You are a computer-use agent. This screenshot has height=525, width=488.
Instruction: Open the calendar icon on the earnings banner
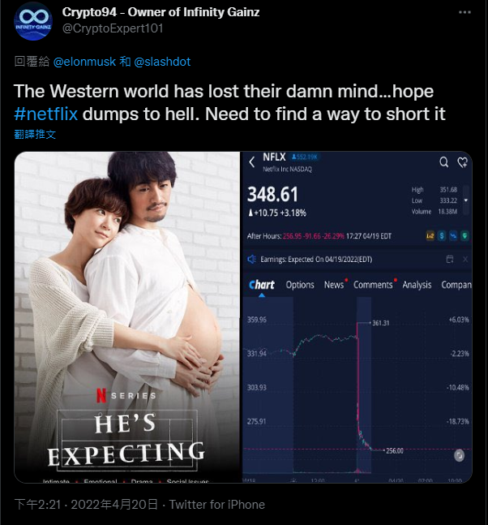(450, 259)
